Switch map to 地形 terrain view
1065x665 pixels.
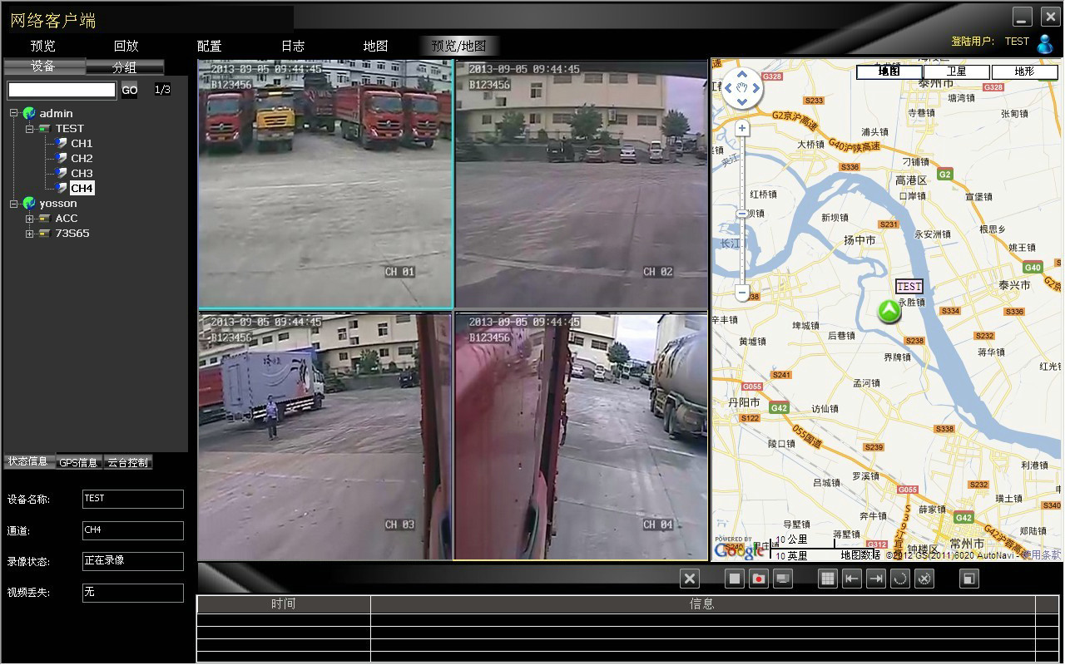point(1023,71)
